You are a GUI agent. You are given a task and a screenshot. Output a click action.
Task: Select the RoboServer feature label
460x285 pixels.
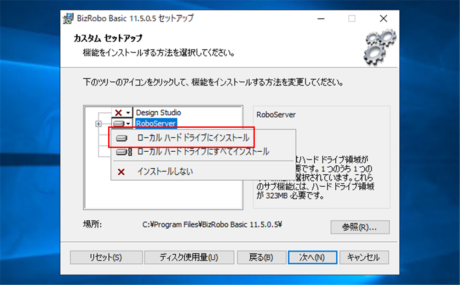click(x=156, y=124)
